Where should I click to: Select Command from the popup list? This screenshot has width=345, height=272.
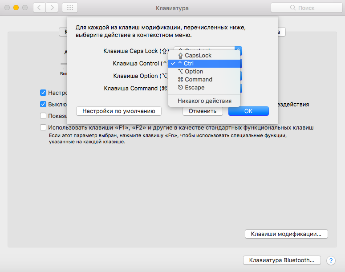[x=198, y=79]
